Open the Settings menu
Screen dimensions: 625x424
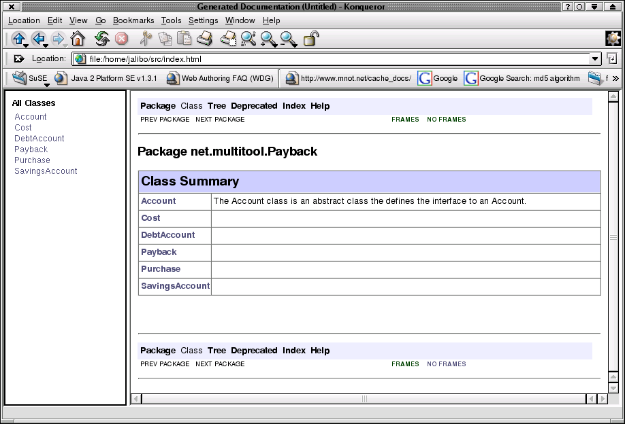pyautogui.click(x=202, y=20)
